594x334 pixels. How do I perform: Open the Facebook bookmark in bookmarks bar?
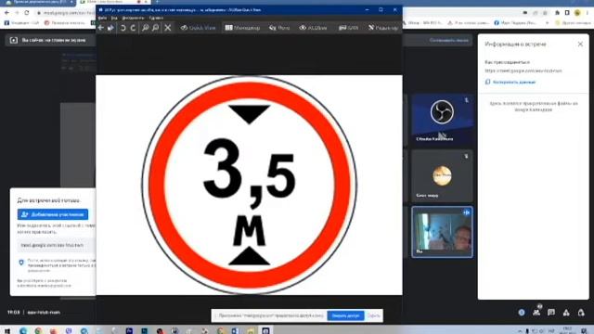click(x=516, y=22)
